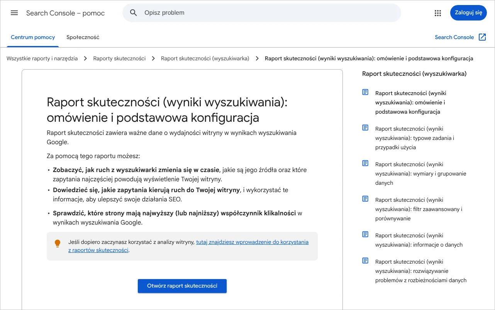Focus the 'Opisz problem' search field

[262, 13]
